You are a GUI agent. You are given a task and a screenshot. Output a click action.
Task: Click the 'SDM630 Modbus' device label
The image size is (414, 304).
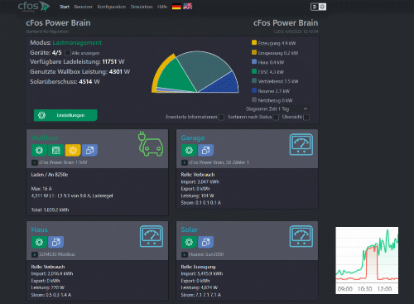57,254
